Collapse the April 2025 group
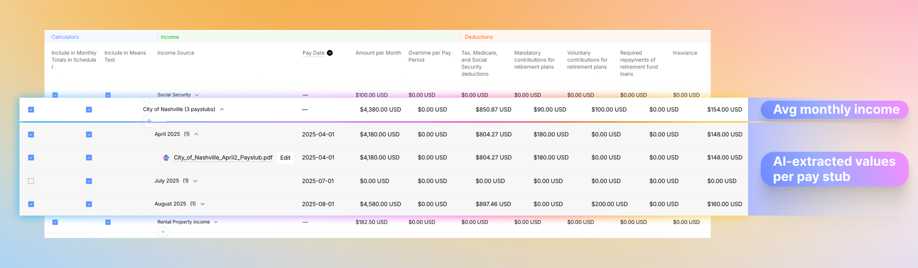Screen dimensions: 918x268 [196, 134]
